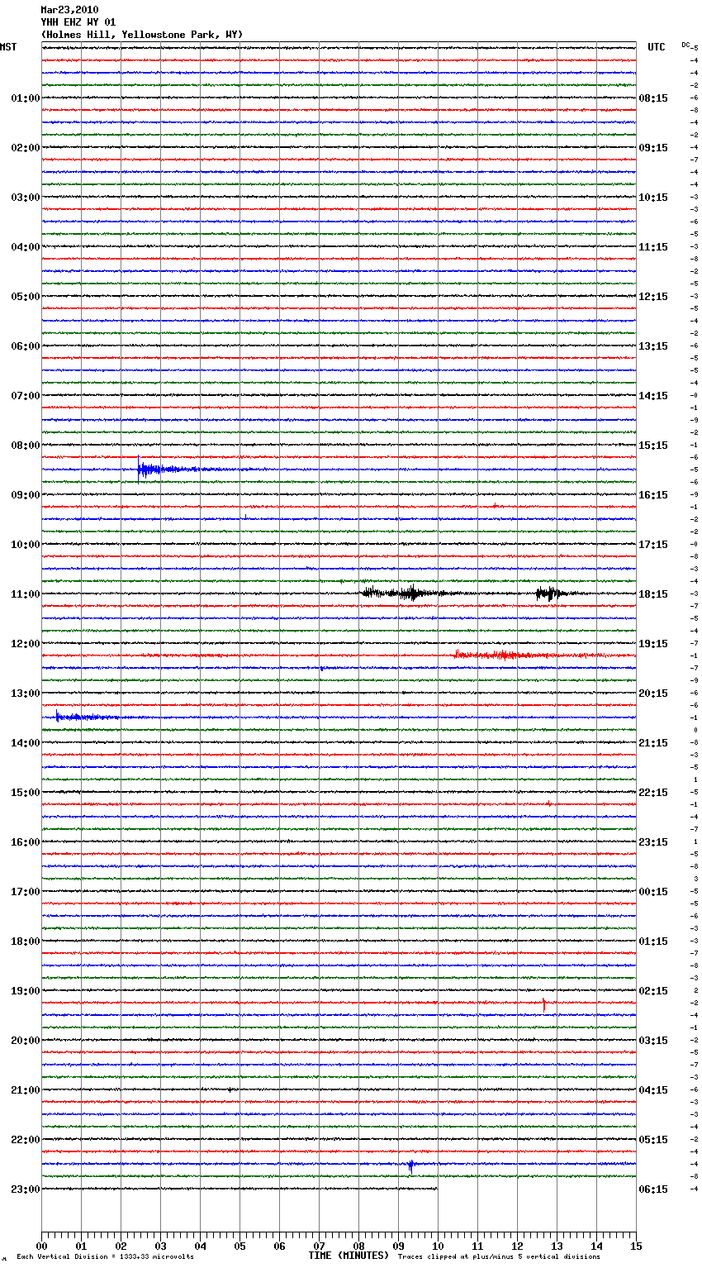Viewport: 702px width, 1268px height.
Task: Select the station code YHH EHZ WY 01
Action: [x=78, y=22]
